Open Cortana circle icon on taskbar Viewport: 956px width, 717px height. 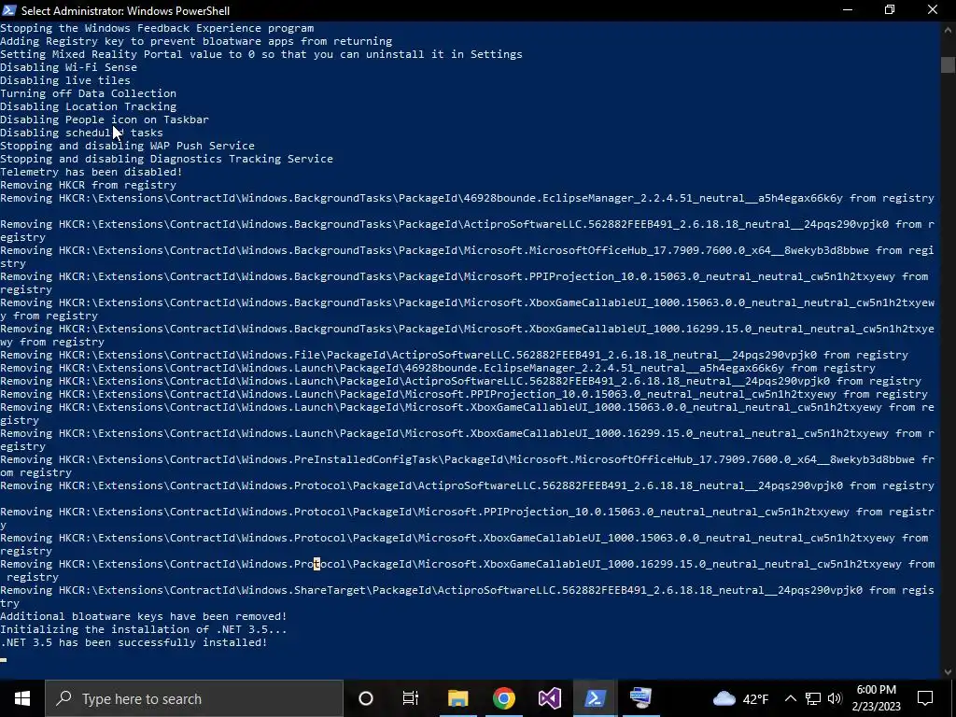[x=366, y=698]
